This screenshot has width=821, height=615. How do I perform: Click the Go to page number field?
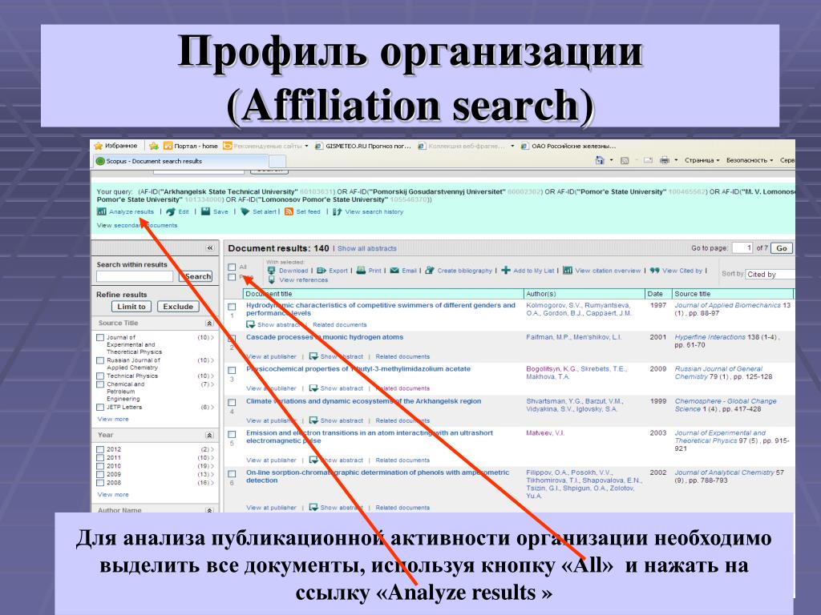(742, 248)
